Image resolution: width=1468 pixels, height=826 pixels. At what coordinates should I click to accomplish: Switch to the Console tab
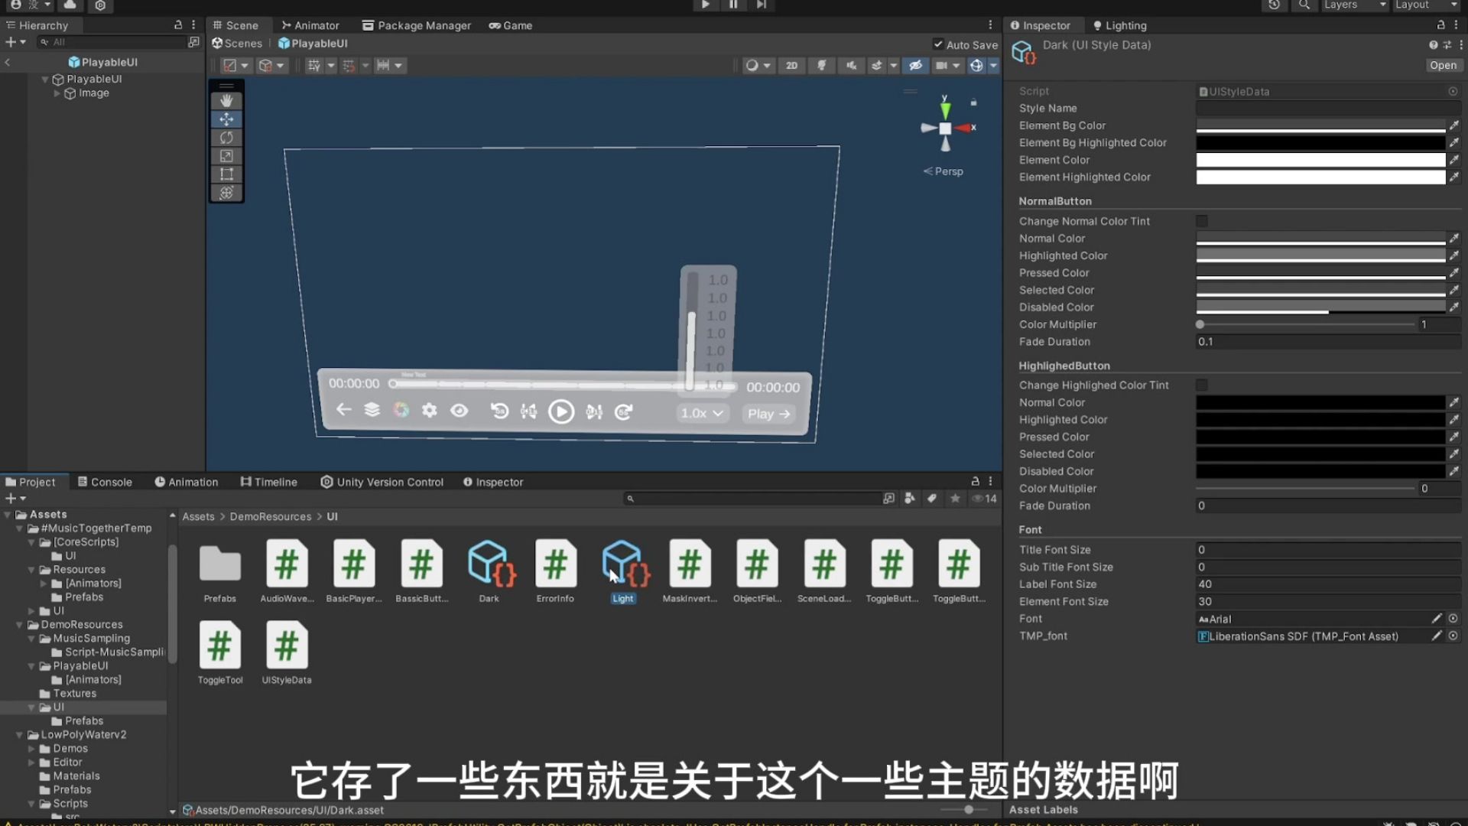tap(105, 482)
